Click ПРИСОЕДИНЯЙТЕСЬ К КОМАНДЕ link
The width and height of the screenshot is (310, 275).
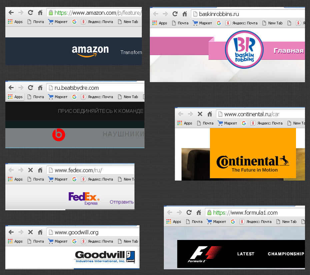pyautogui.click(x=100, y=111)
